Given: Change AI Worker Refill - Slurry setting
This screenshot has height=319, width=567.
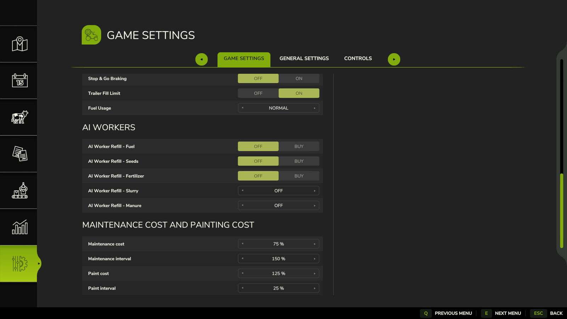Looking at the screenshot, I should [x=315, y=191].
